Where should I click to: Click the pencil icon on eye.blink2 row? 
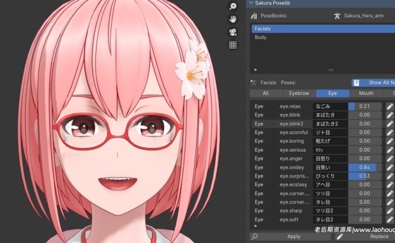coord(390,124)
